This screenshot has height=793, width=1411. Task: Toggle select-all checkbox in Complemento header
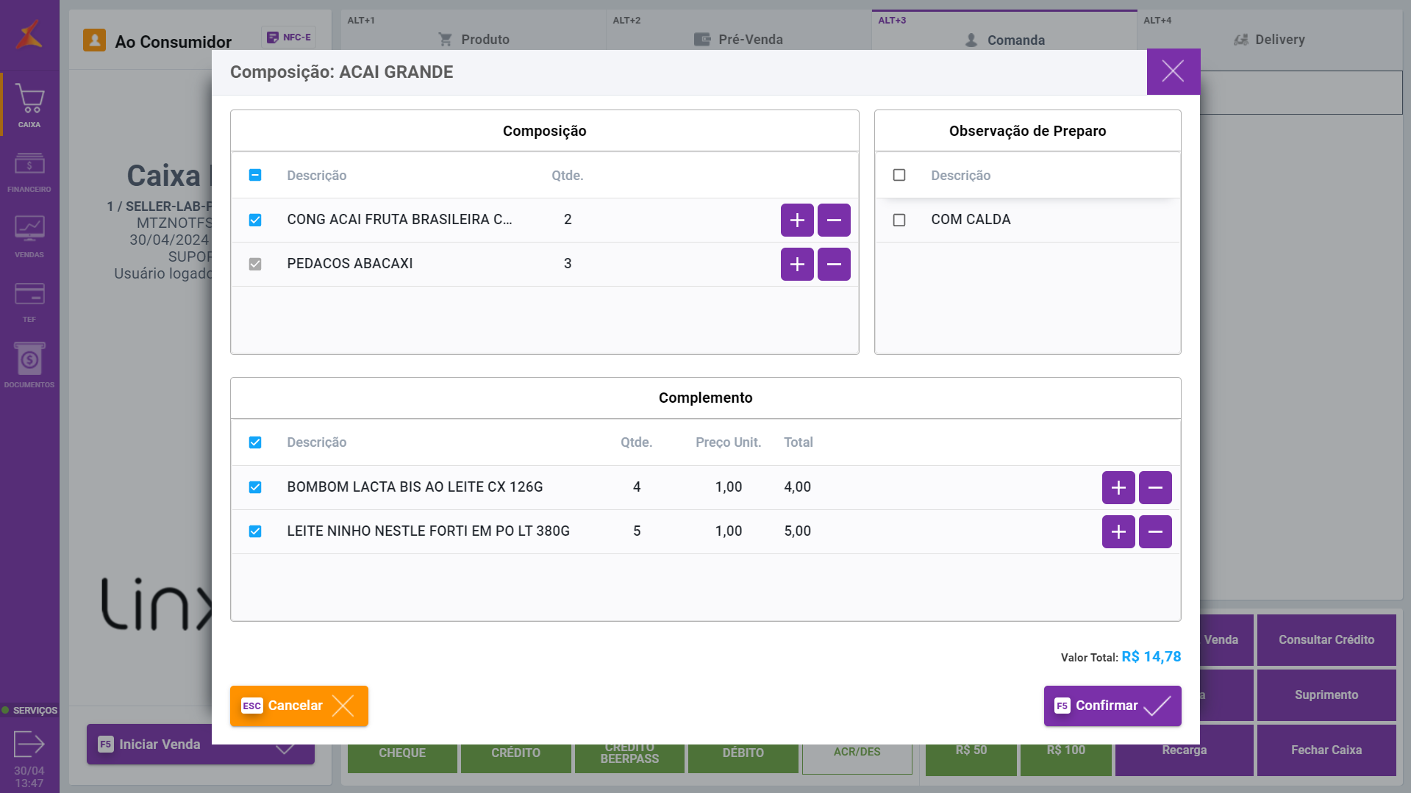point(255,442)
